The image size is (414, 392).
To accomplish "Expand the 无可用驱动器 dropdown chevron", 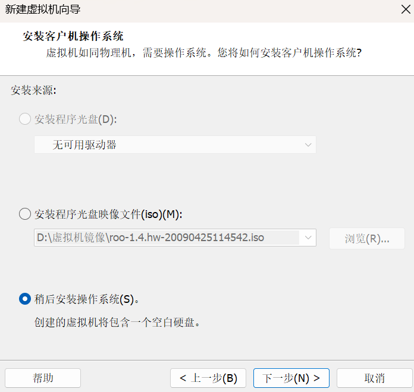I will point(308,145).
